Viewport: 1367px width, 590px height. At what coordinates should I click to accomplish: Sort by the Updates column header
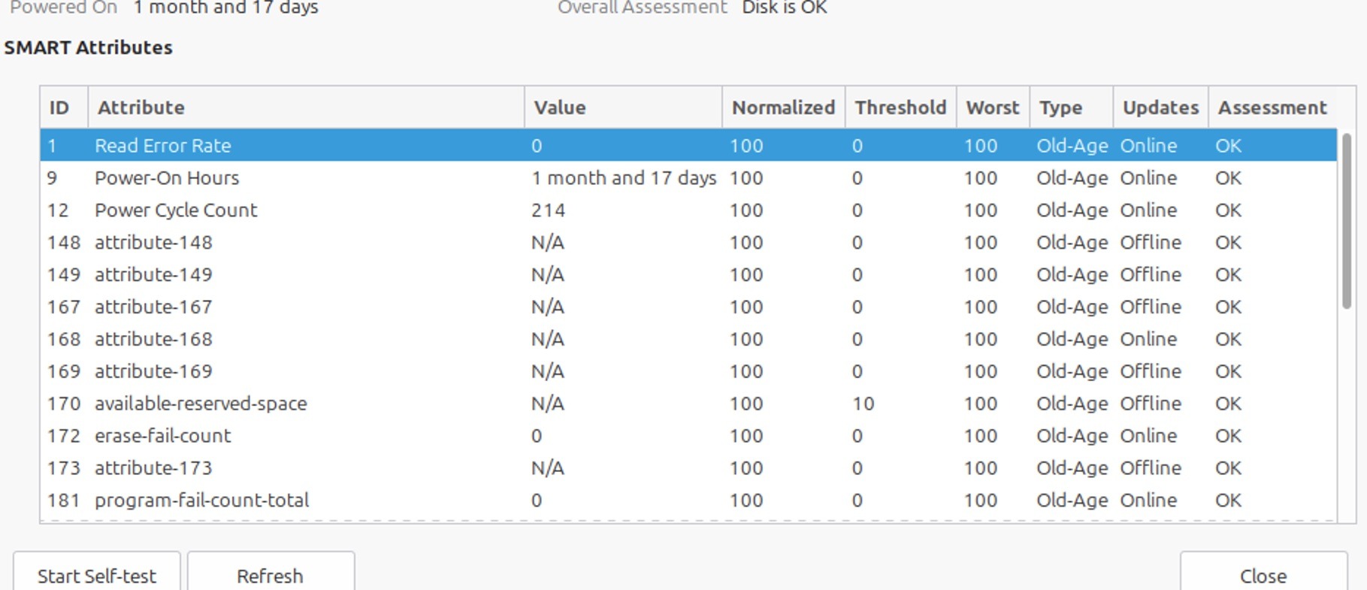coord(1160,107)
